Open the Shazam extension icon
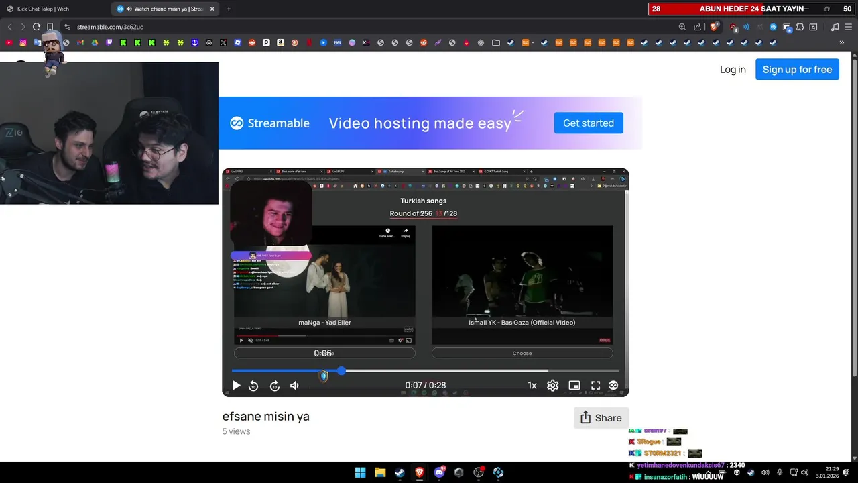858x483 pixels. (x=773, y=27)
